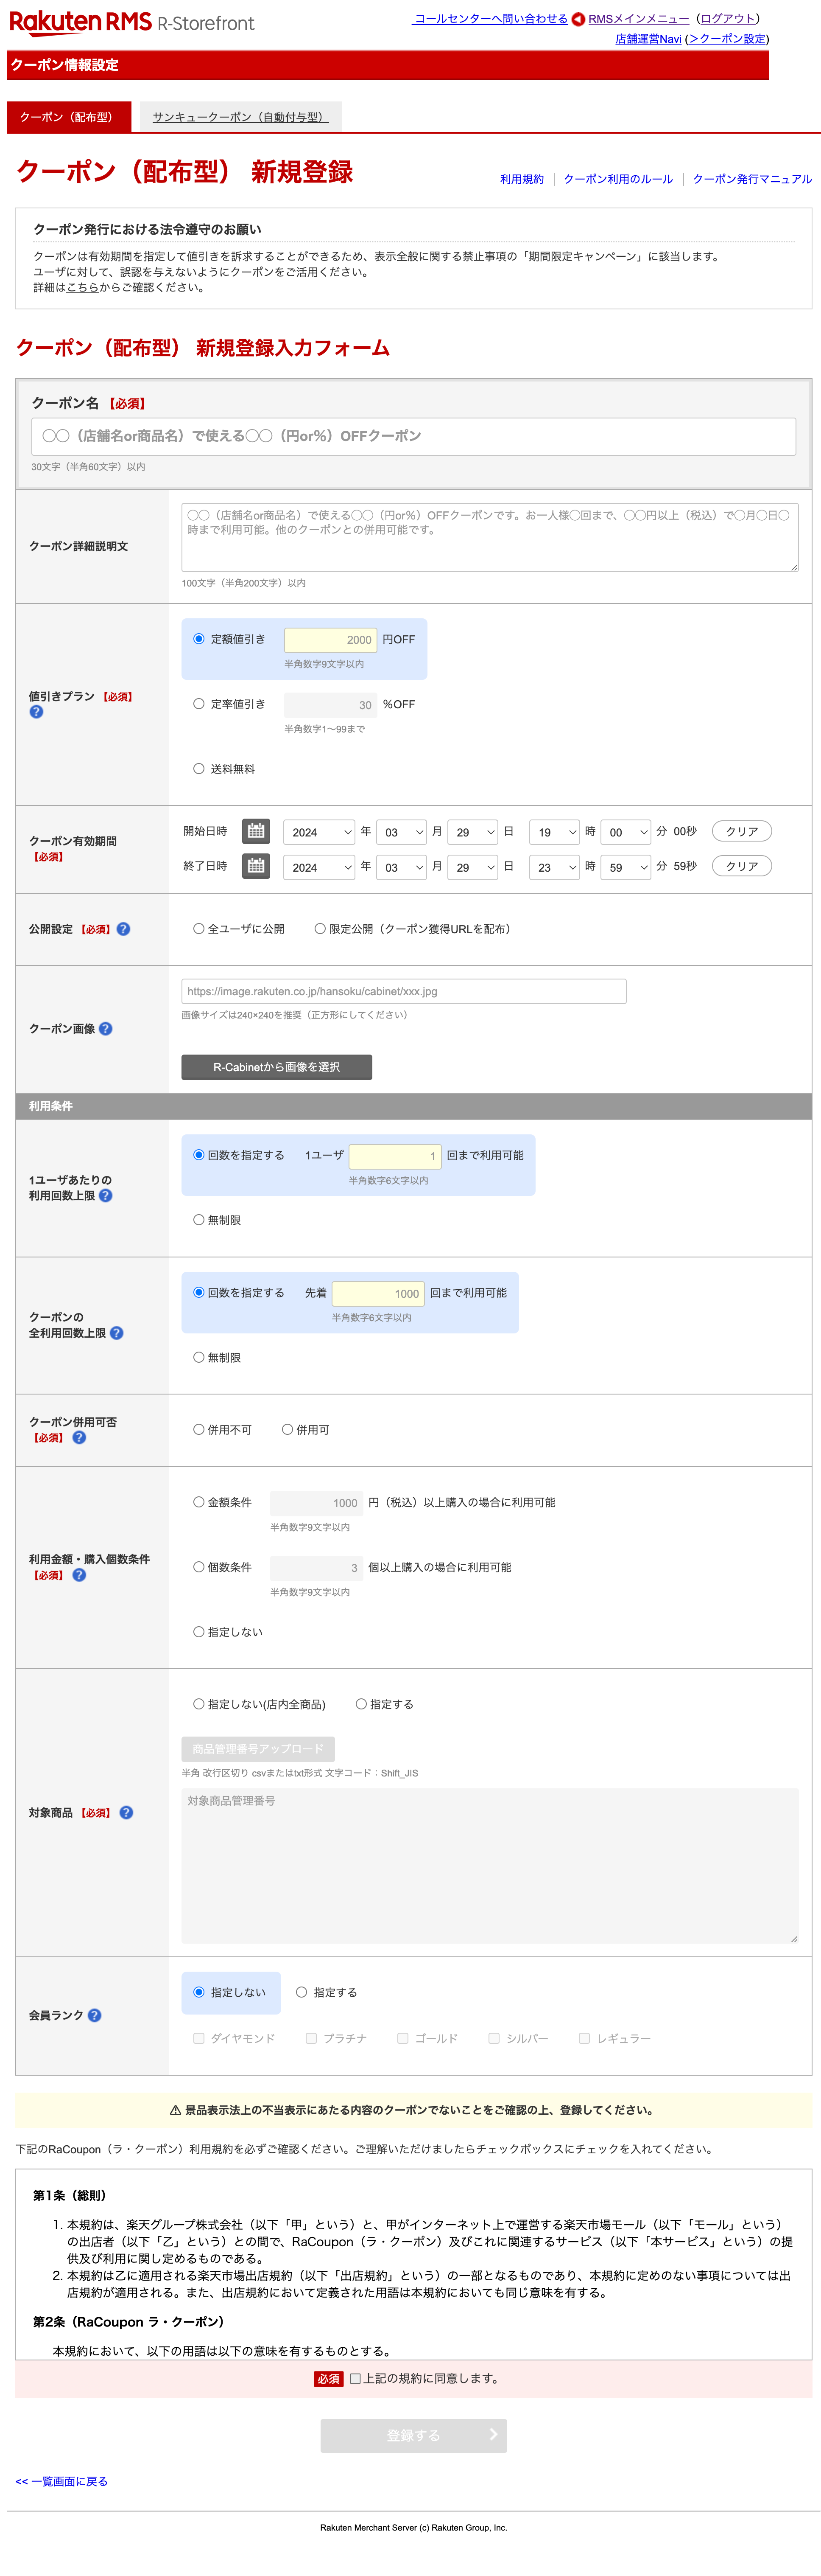This screenshot has height=2576, width=821.
Task: Open the end date calendar picker
Action: point(256,866)
